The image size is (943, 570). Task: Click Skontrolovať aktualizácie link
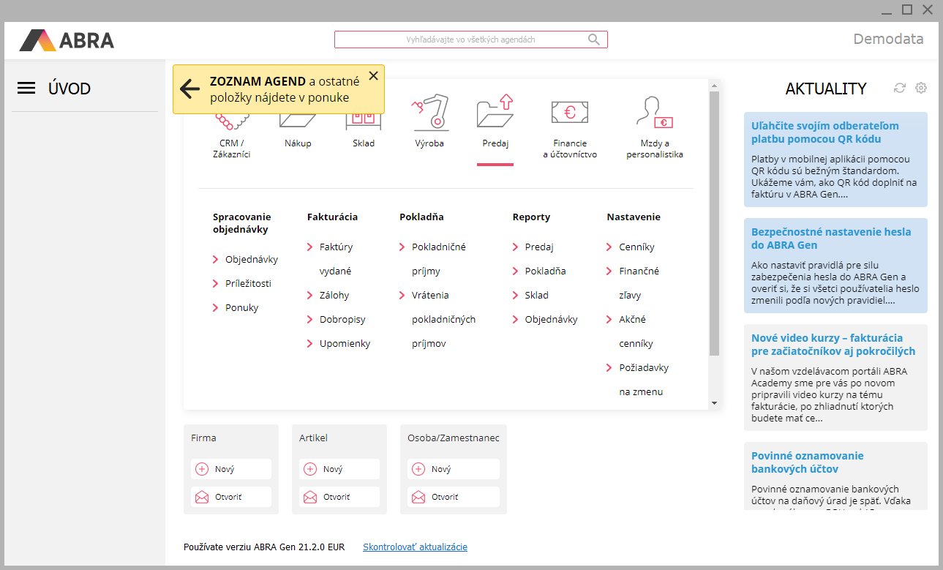(x=415, y=547)
